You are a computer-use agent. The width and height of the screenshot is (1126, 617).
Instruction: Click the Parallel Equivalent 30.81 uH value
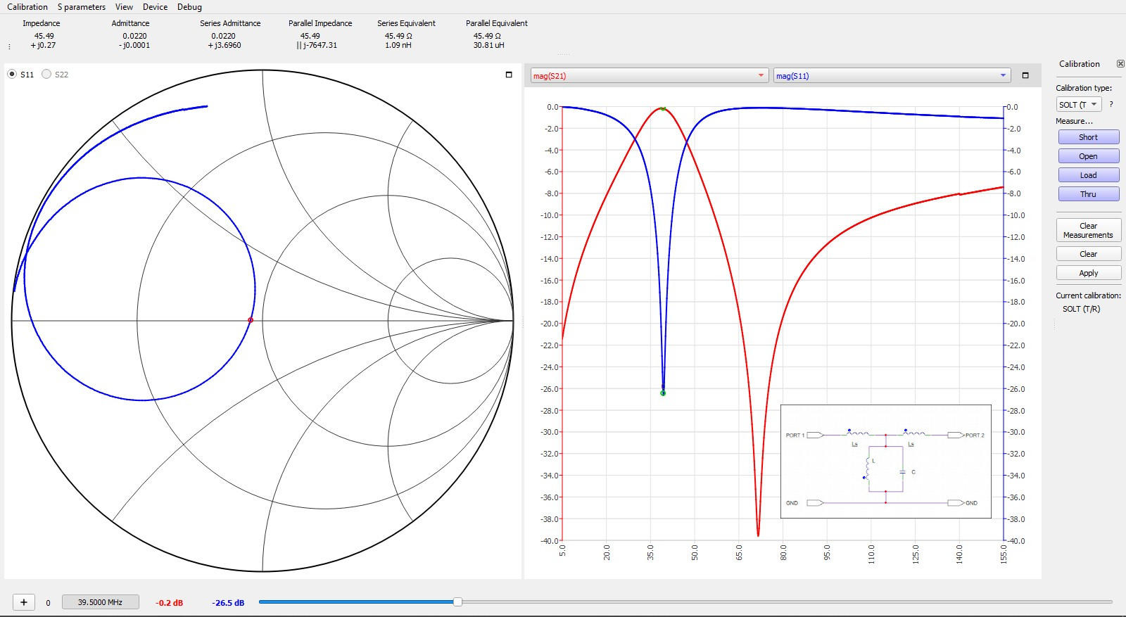(488, 45)
